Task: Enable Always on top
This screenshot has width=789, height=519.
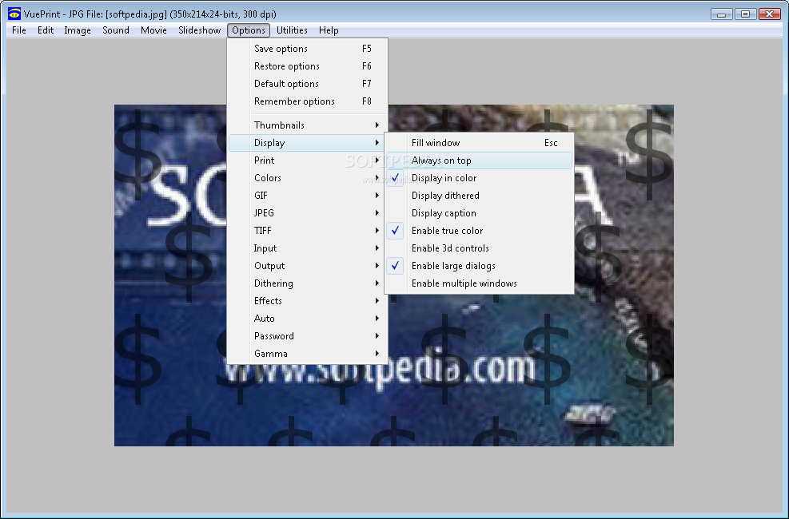Action: pos(479,160)
